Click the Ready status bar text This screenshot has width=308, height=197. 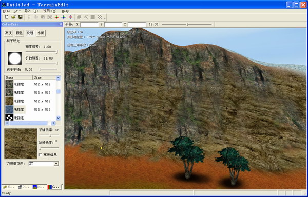[6, 193]
